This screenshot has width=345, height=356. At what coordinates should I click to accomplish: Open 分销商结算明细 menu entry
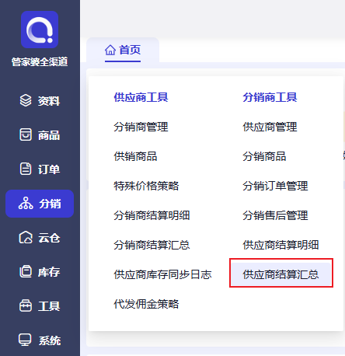click(x=152, y=215)
